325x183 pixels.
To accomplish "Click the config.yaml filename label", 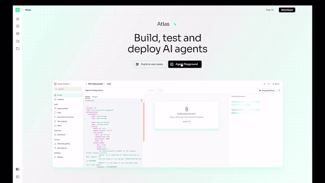I will 89,100.
